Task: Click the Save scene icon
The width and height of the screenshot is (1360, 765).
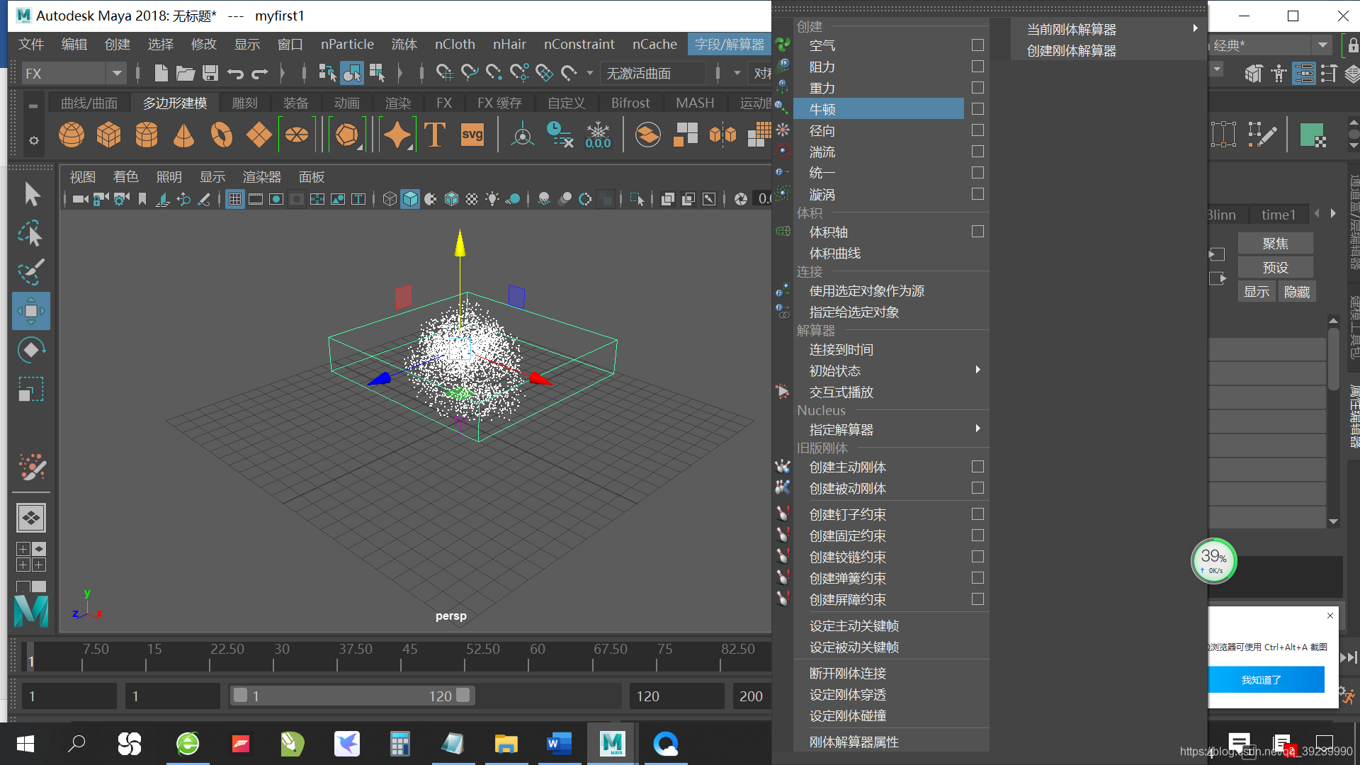Action: [x=210, y=73]
